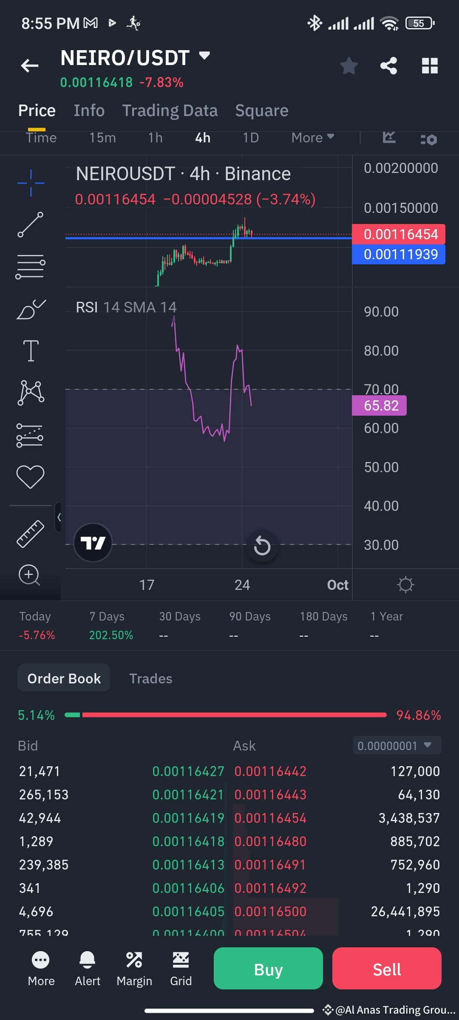
Task: Select the trend line drawing tool
Action: coord(31,224)
